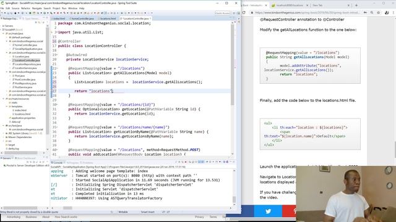This screenshot has height=222, width=396.
Task: Click the Console vertical scrollbar thumb
Action: coord(234,200)
